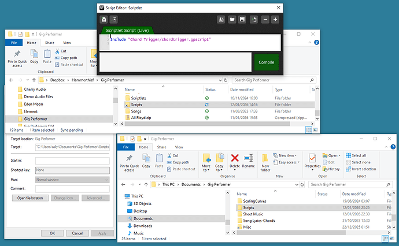
Task: Increase editor font size with plus icon
Action: pyautogui.click(x=275, y=19)
